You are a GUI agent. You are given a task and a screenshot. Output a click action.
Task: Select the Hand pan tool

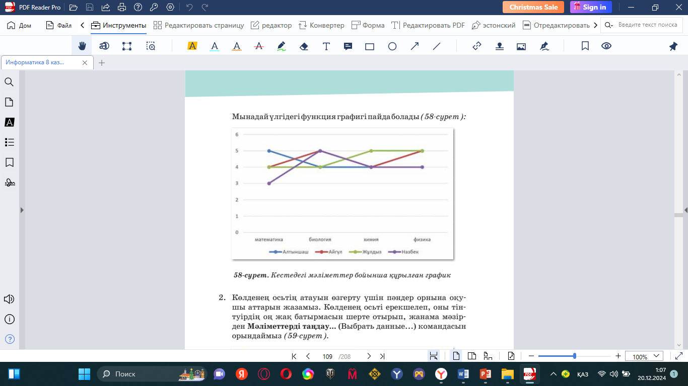click(82, 46)
